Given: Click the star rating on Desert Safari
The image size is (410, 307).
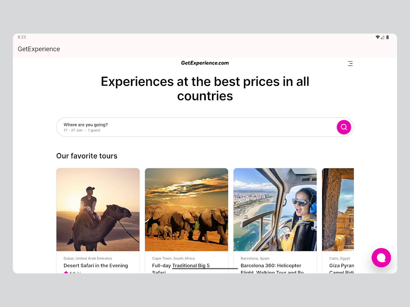Looking at the screenshot, I should click(x=72, y=272).
